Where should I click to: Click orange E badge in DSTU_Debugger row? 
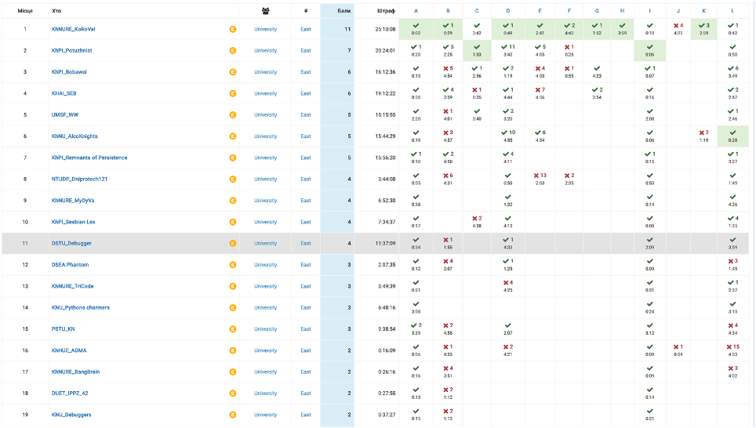click(x=233, y=244)
